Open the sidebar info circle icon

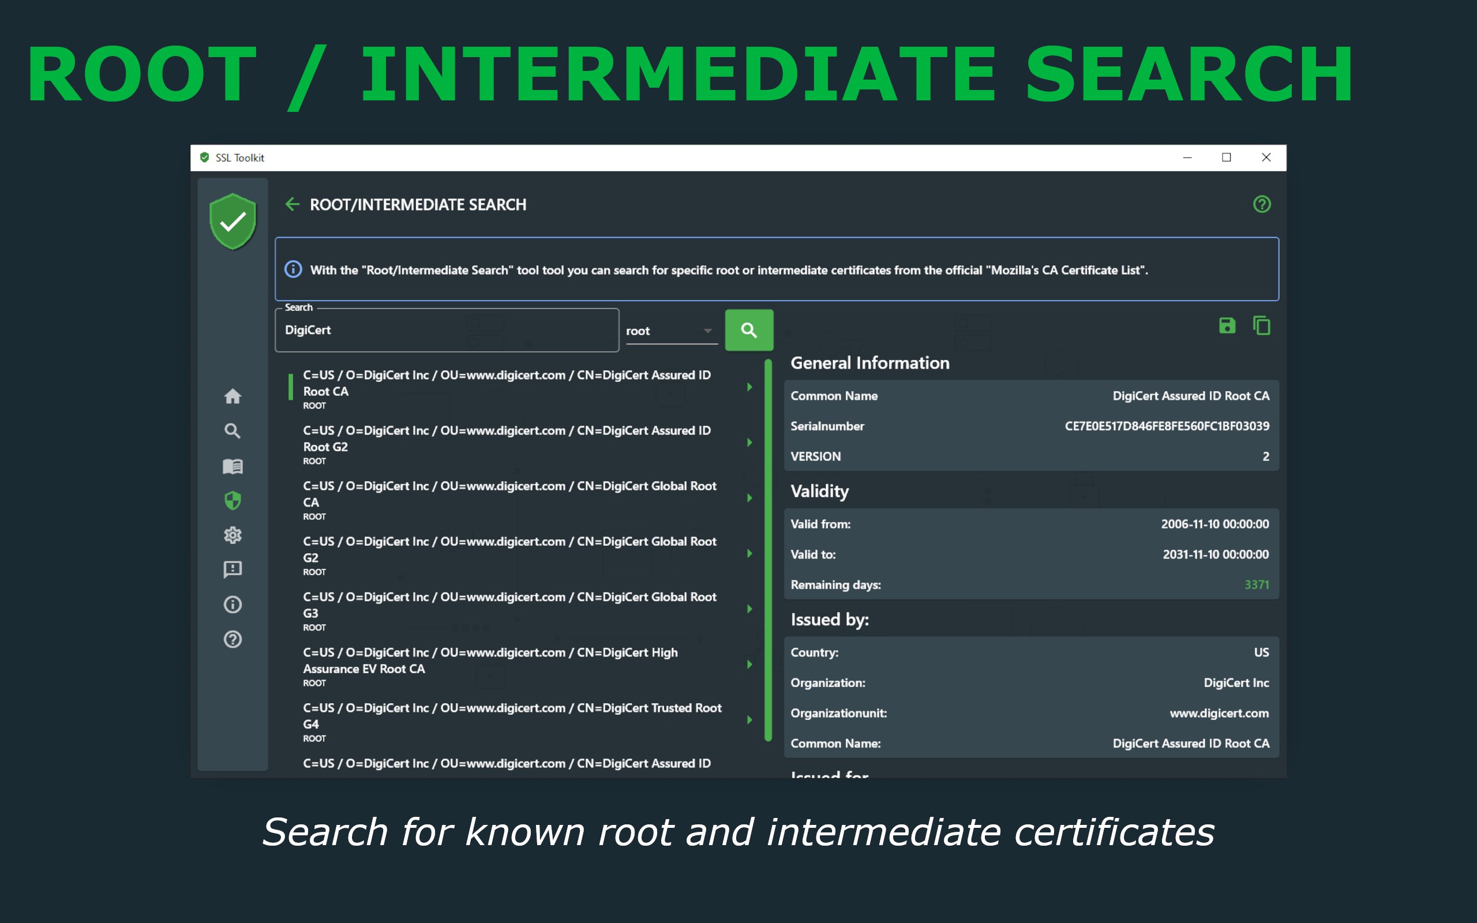(x=233, y=605)
